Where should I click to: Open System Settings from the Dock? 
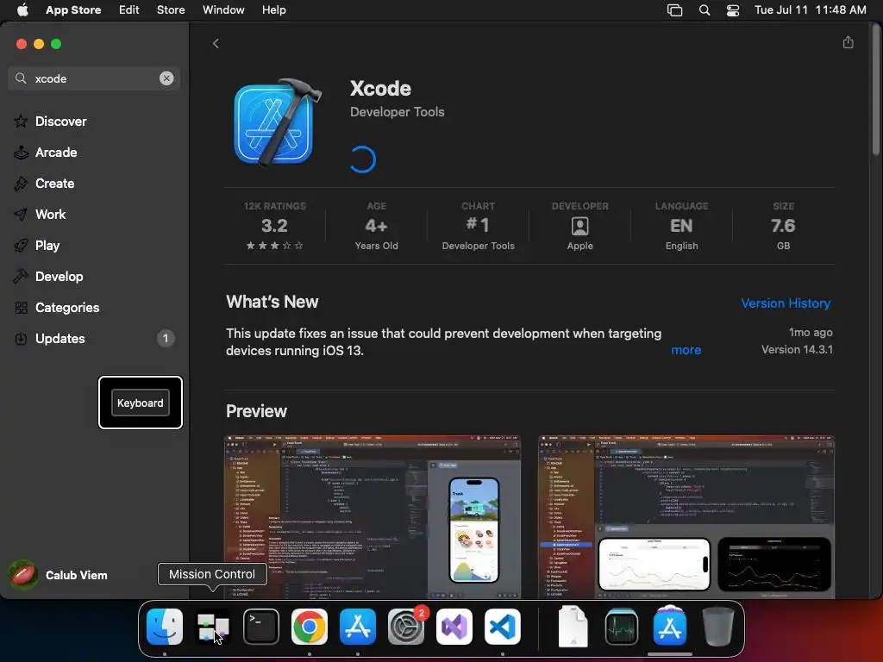coord(406,627)
